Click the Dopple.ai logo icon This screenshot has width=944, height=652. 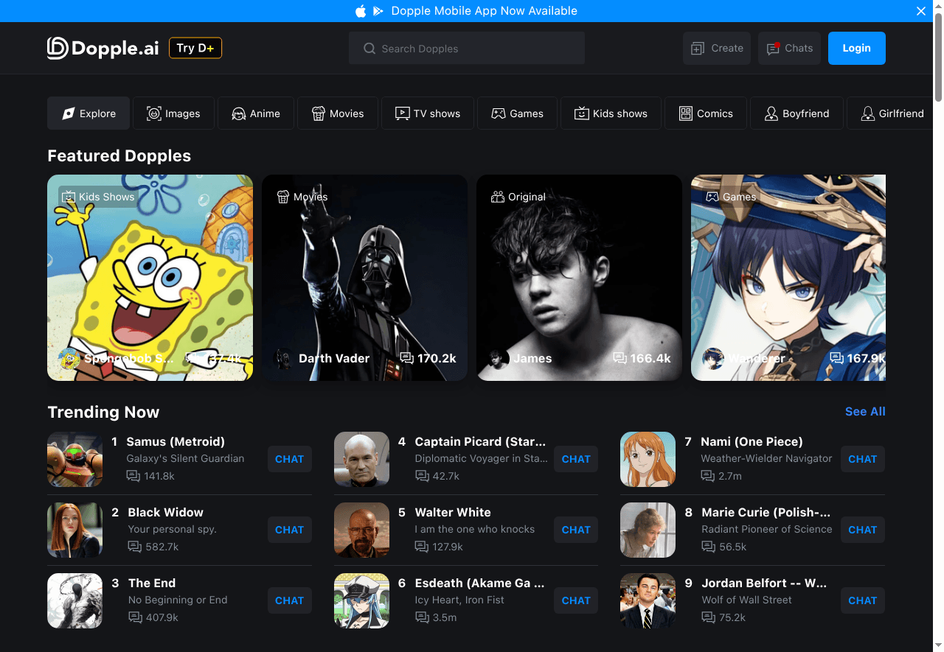tap(58, 48)
